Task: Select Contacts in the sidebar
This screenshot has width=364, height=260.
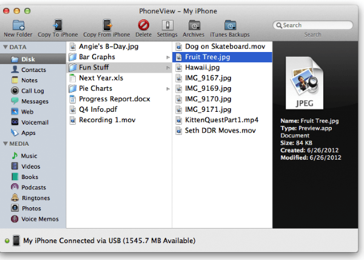Action: [33, 70]
